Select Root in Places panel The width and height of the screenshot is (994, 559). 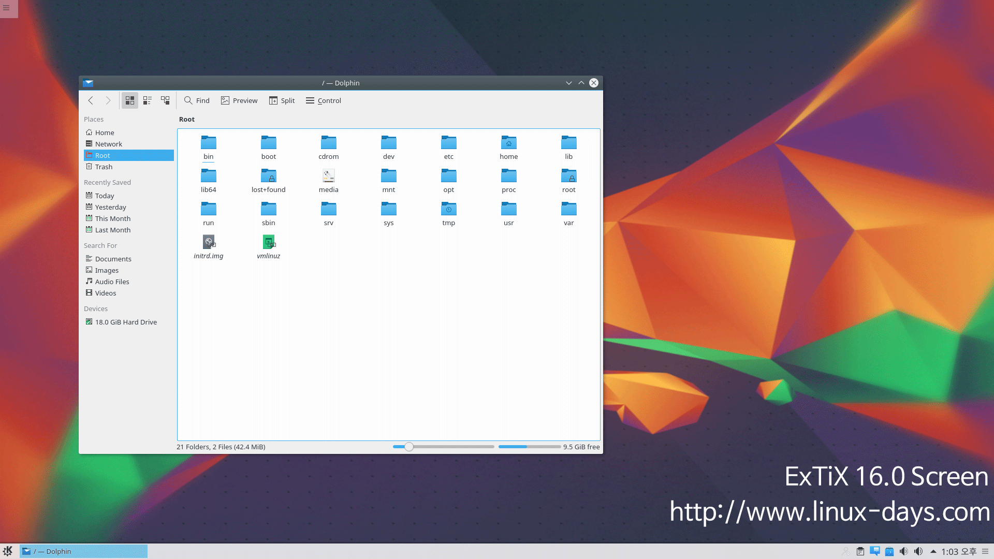click(128, 155)
